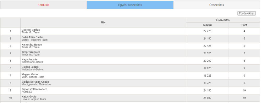Click Magyar Gábor entry
This screenshot has width=261, height=103.
[30, 74]
